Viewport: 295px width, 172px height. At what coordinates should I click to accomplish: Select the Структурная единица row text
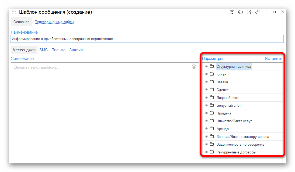(234, 66)
